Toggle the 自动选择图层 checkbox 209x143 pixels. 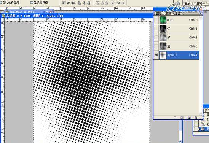1,2
